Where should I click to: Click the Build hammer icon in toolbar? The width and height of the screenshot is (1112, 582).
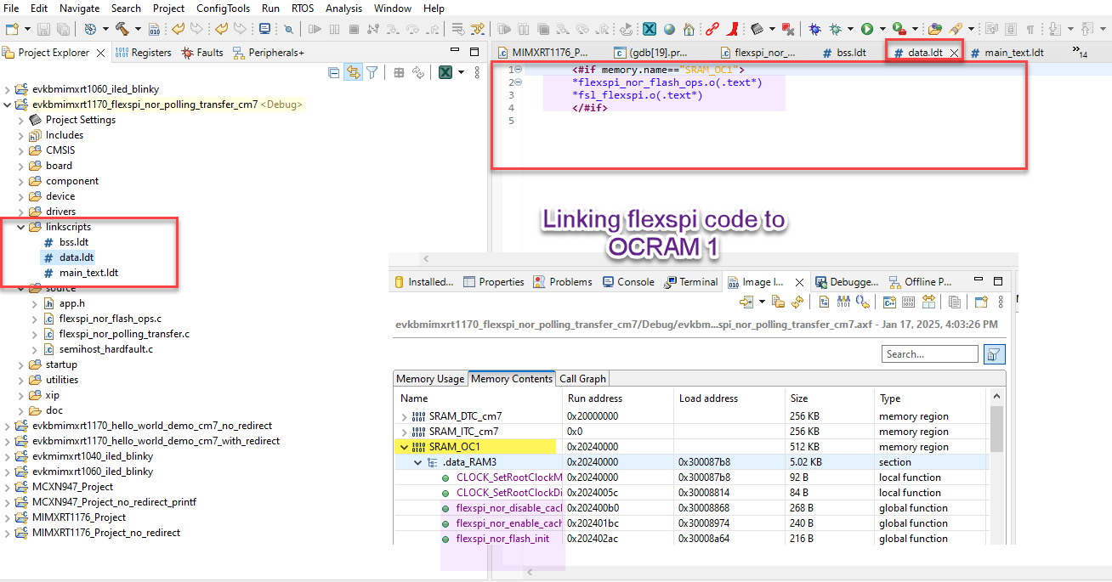(x=122, y=29)
